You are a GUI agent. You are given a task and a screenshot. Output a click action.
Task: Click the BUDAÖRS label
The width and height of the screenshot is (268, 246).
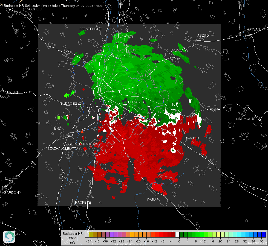(x=69, y=103)
